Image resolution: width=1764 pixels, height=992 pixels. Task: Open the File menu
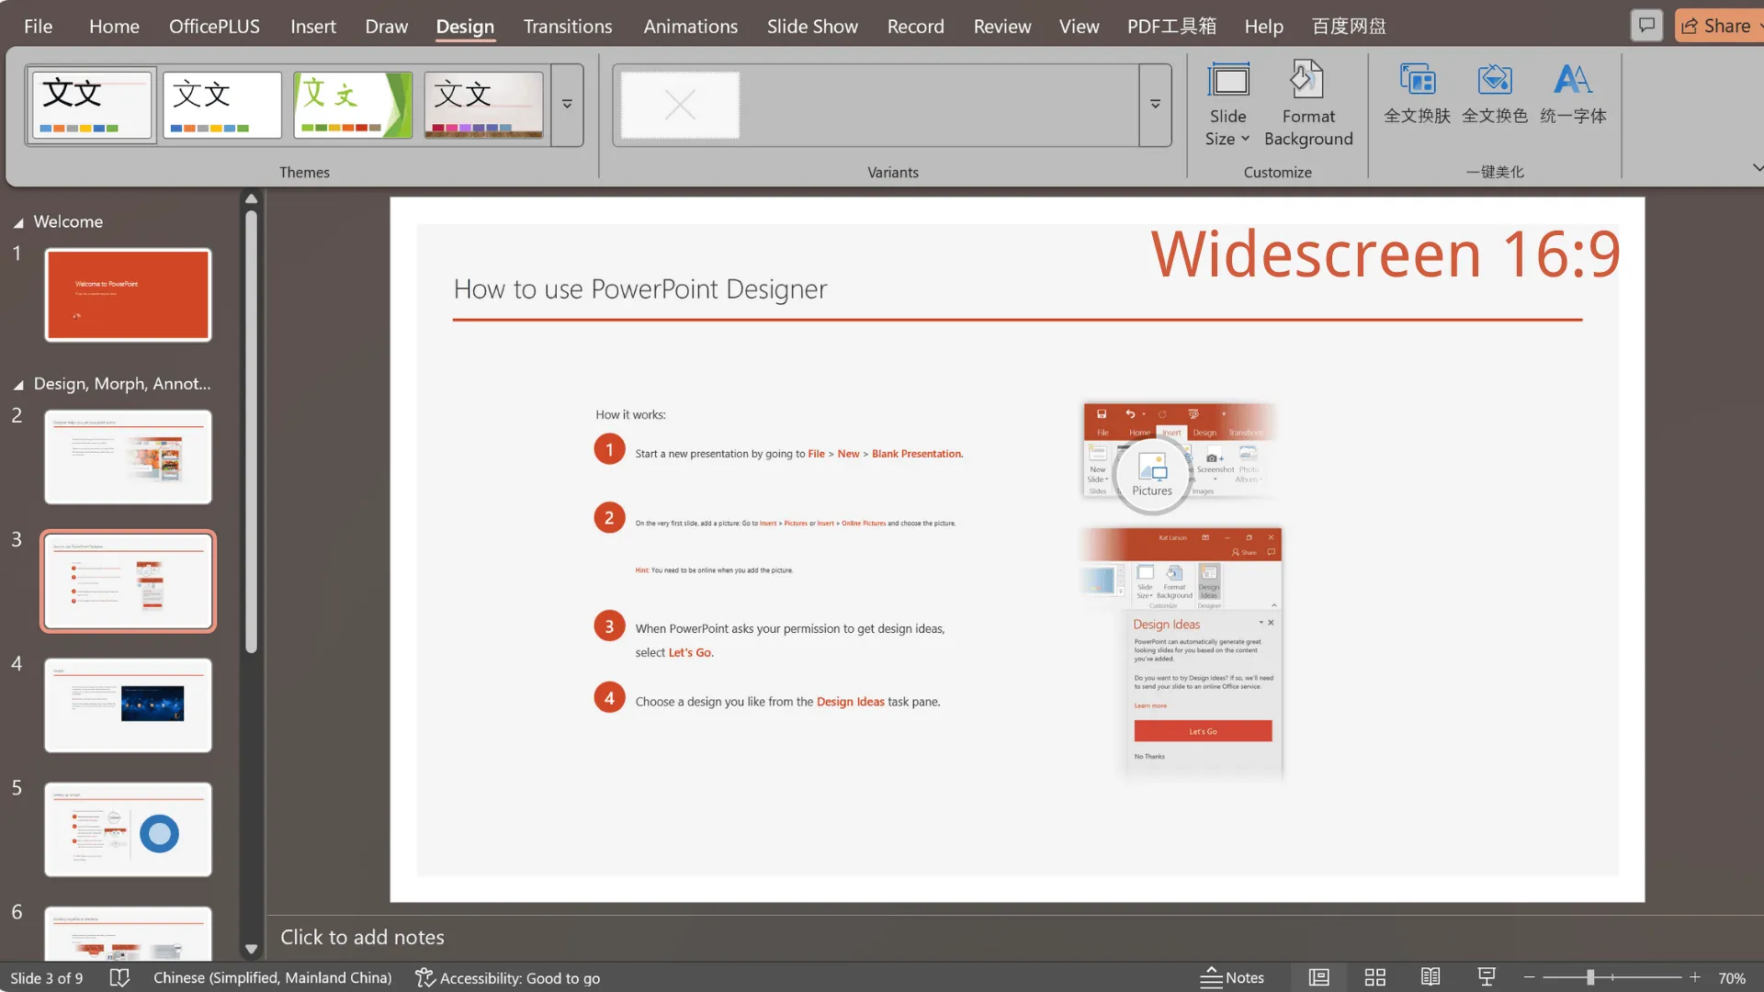point(38,27)
